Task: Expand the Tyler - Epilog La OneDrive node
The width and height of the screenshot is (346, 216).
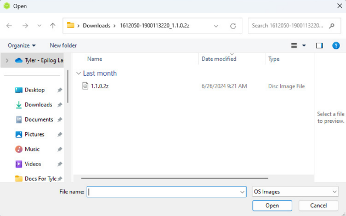Action: pyautogui.click(x=7, y=60)
